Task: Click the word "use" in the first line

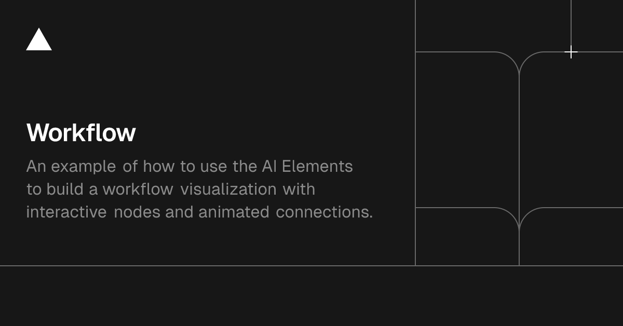Action: point(213,167)
